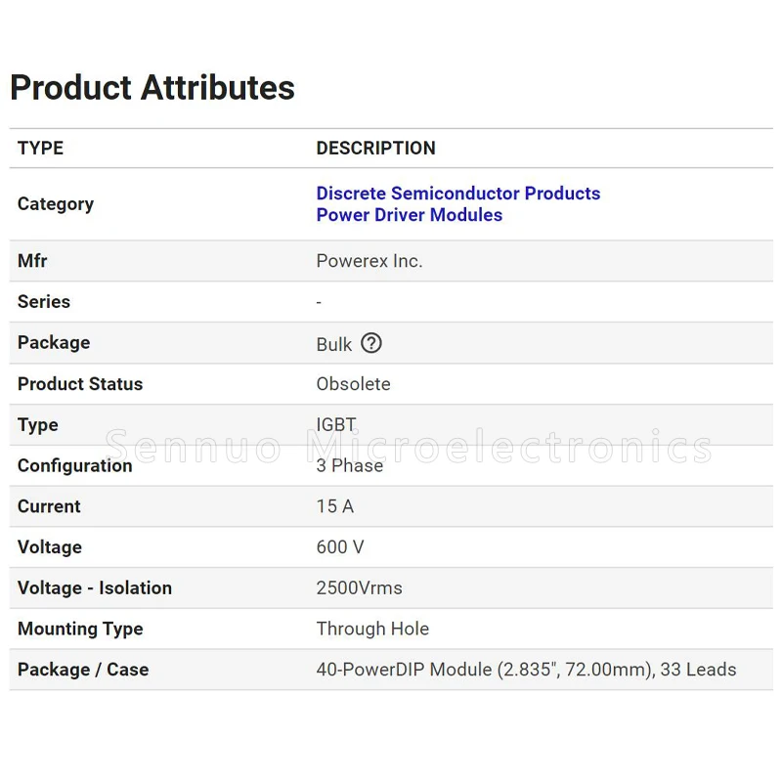Click the Voltage - Isolation row label
Image resolution: width=782 pixels, height=782 pixels.
(x=95, y=588)
